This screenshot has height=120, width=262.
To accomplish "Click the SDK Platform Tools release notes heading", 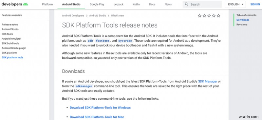I will pos(110,25).
